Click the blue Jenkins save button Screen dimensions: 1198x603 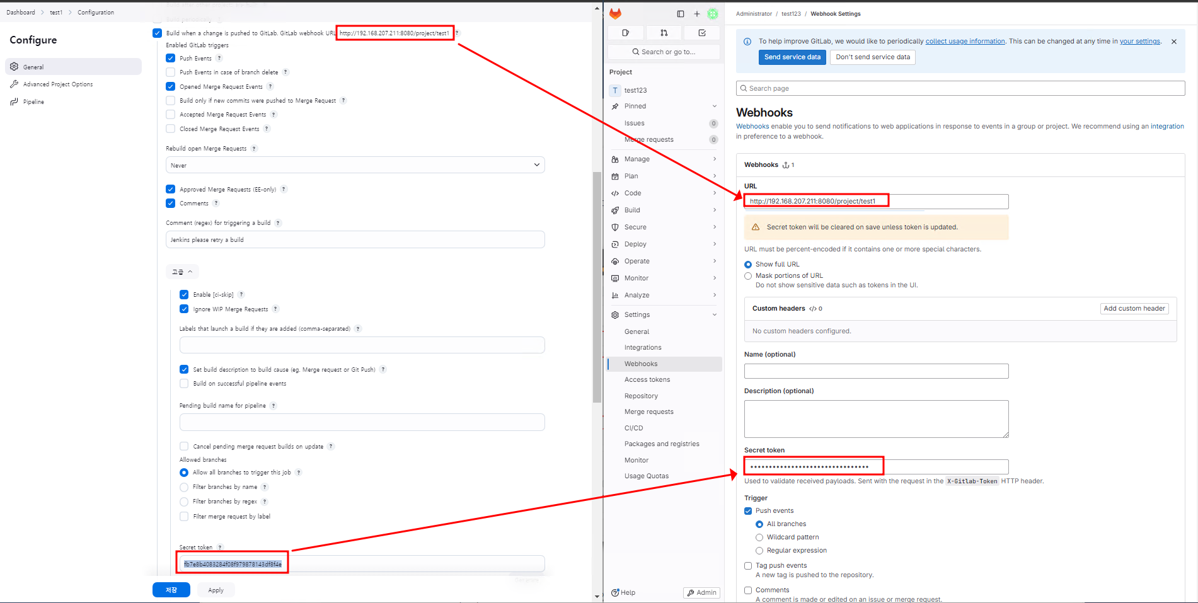(171, 590)
